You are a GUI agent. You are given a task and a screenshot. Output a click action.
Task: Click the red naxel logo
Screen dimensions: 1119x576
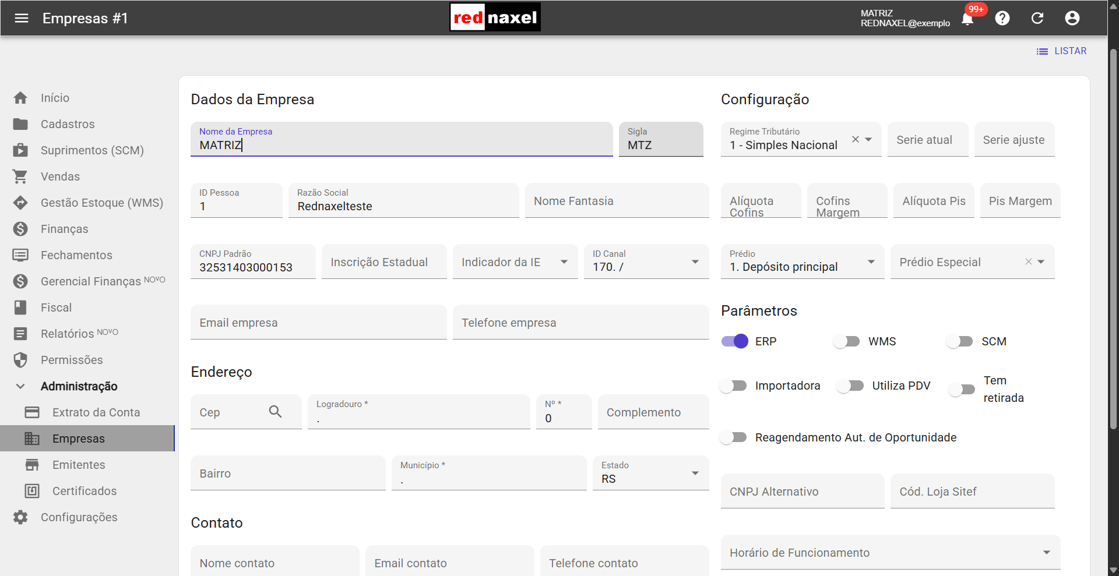(x=495, y=17)
